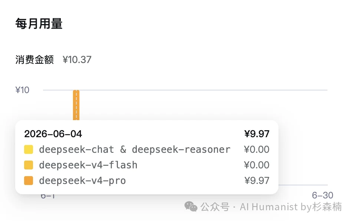Click the deepseek-v4-flash model label
Image resolution: width=353 pixels, height=221 pixels.
coord(88,165)
